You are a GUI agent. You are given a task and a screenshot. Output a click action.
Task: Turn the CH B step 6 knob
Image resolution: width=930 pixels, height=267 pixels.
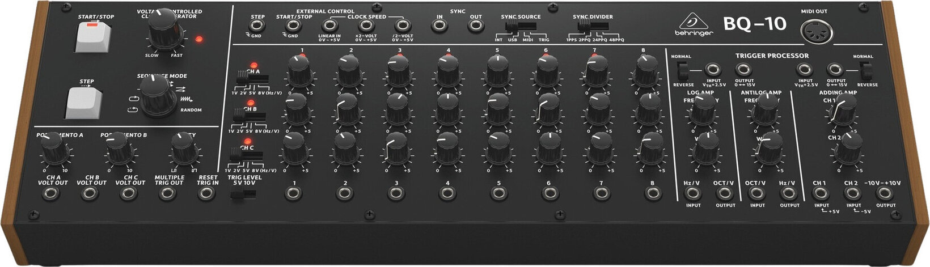point(547,111)
